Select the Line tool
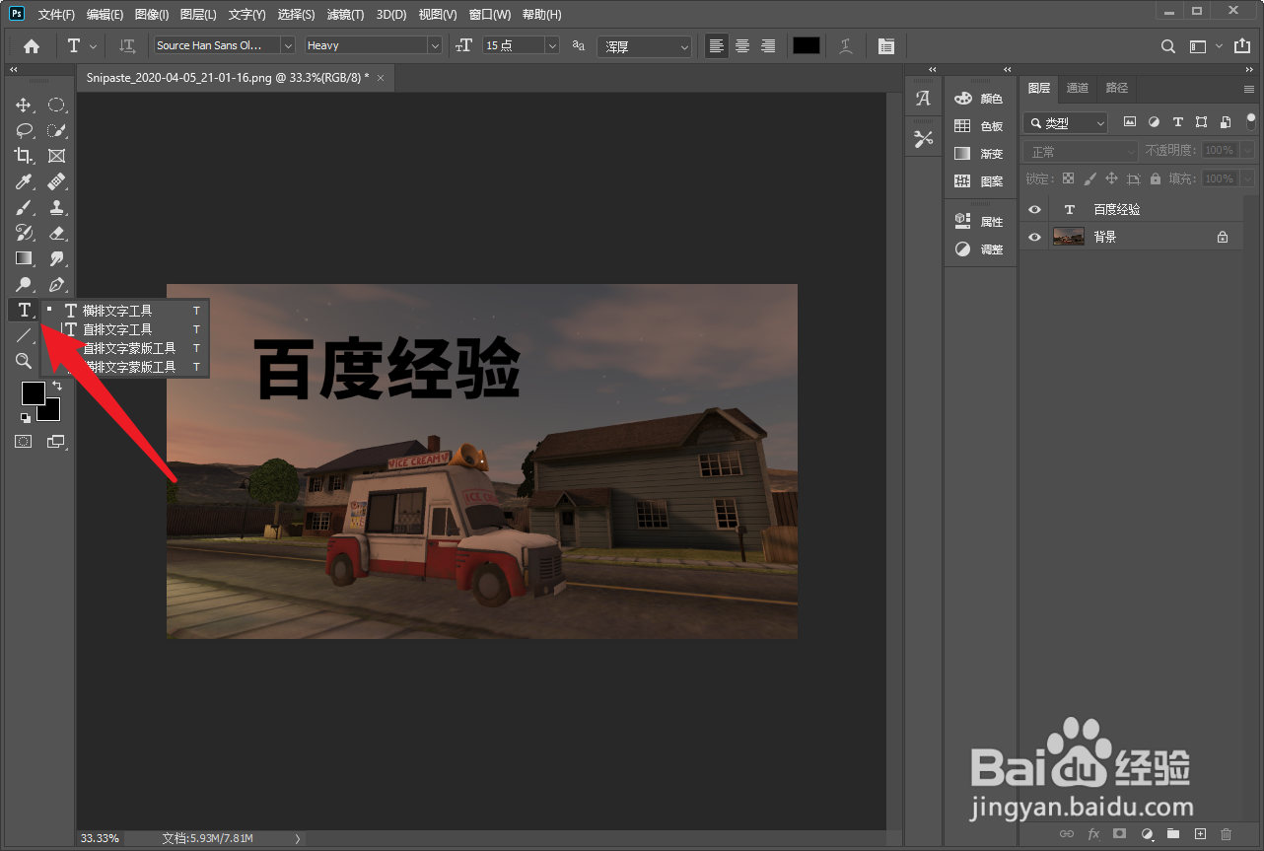The image size is (1264, 851). coord(24,335)
